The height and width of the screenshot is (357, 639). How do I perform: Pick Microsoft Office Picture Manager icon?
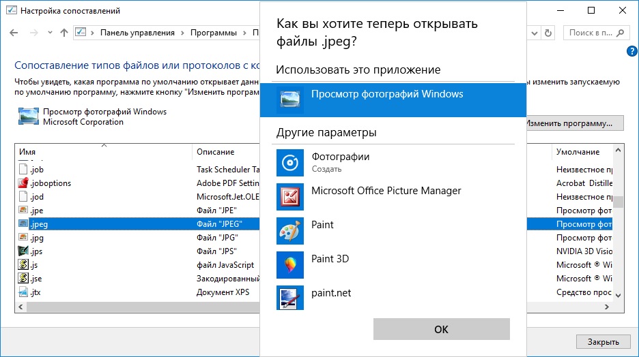pos(289,197)
